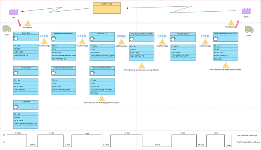This screenshot has height=150, width=261.
Task: Select the left Daily truck icon
Action: coord(7,29)
